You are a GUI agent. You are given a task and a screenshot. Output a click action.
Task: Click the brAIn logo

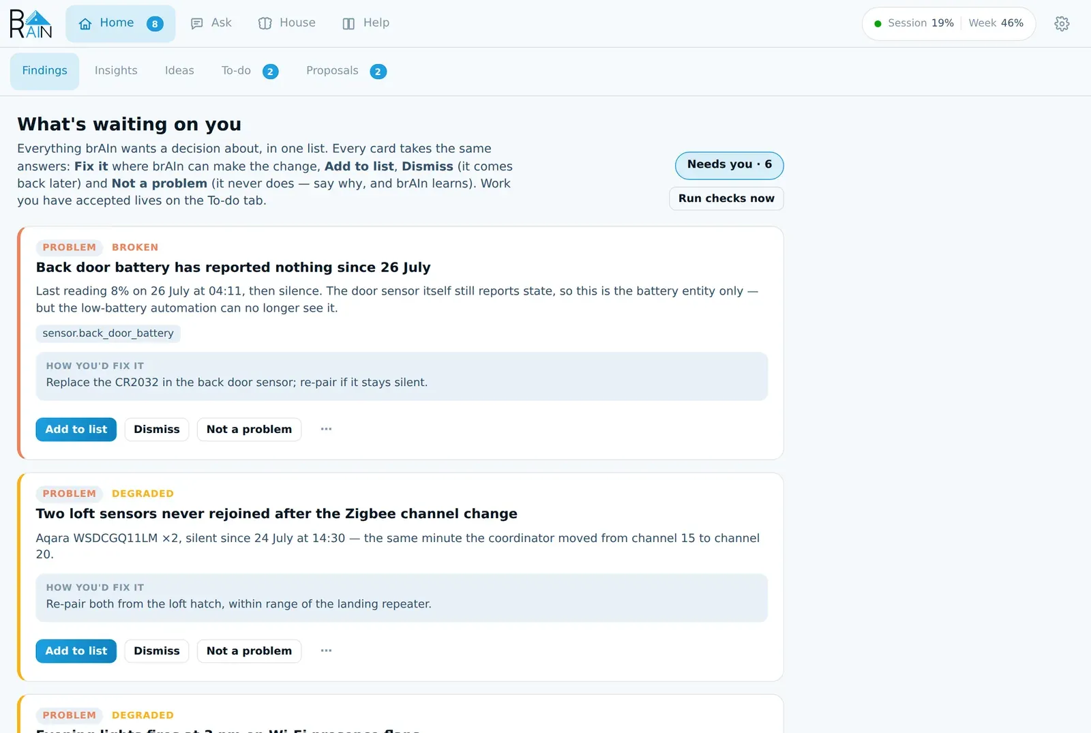31,24
